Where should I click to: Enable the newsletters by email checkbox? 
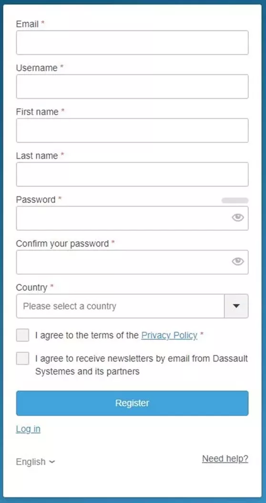pos(22,359)
